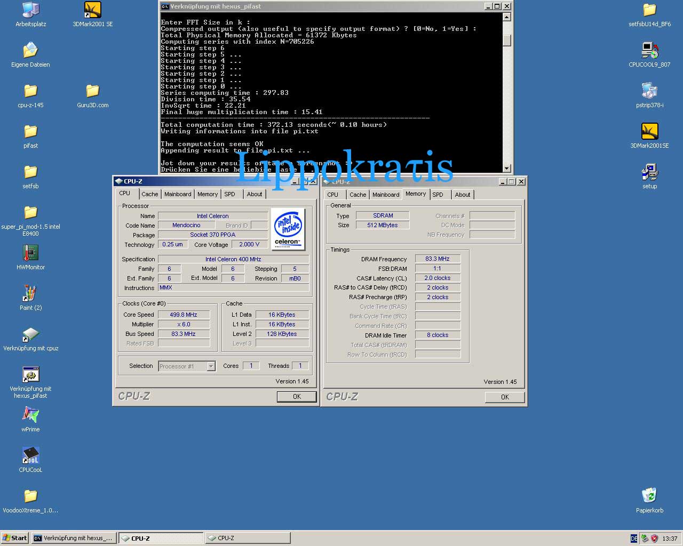Switch to Memory tab in left CPU-Z window
683x546 pixels.
(x=208, y=195)
